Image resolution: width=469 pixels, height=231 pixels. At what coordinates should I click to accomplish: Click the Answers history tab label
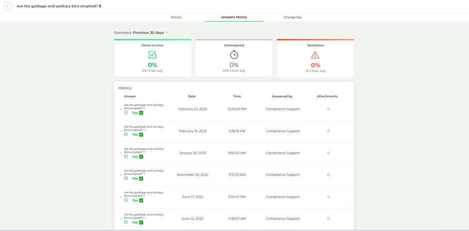pyautogui.click(x=234, y=17)
